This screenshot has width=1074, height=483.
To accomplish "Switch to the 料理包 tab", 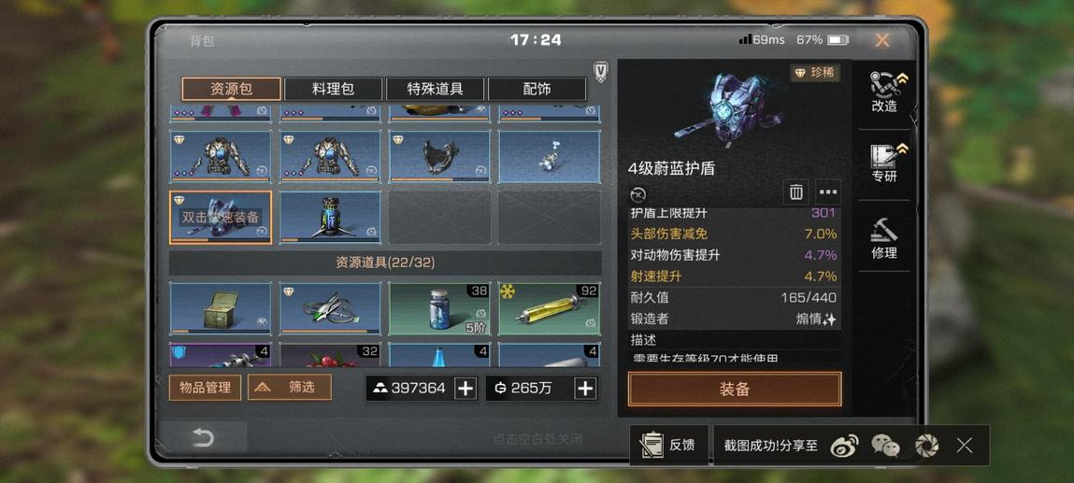I will tap(333, 89).
